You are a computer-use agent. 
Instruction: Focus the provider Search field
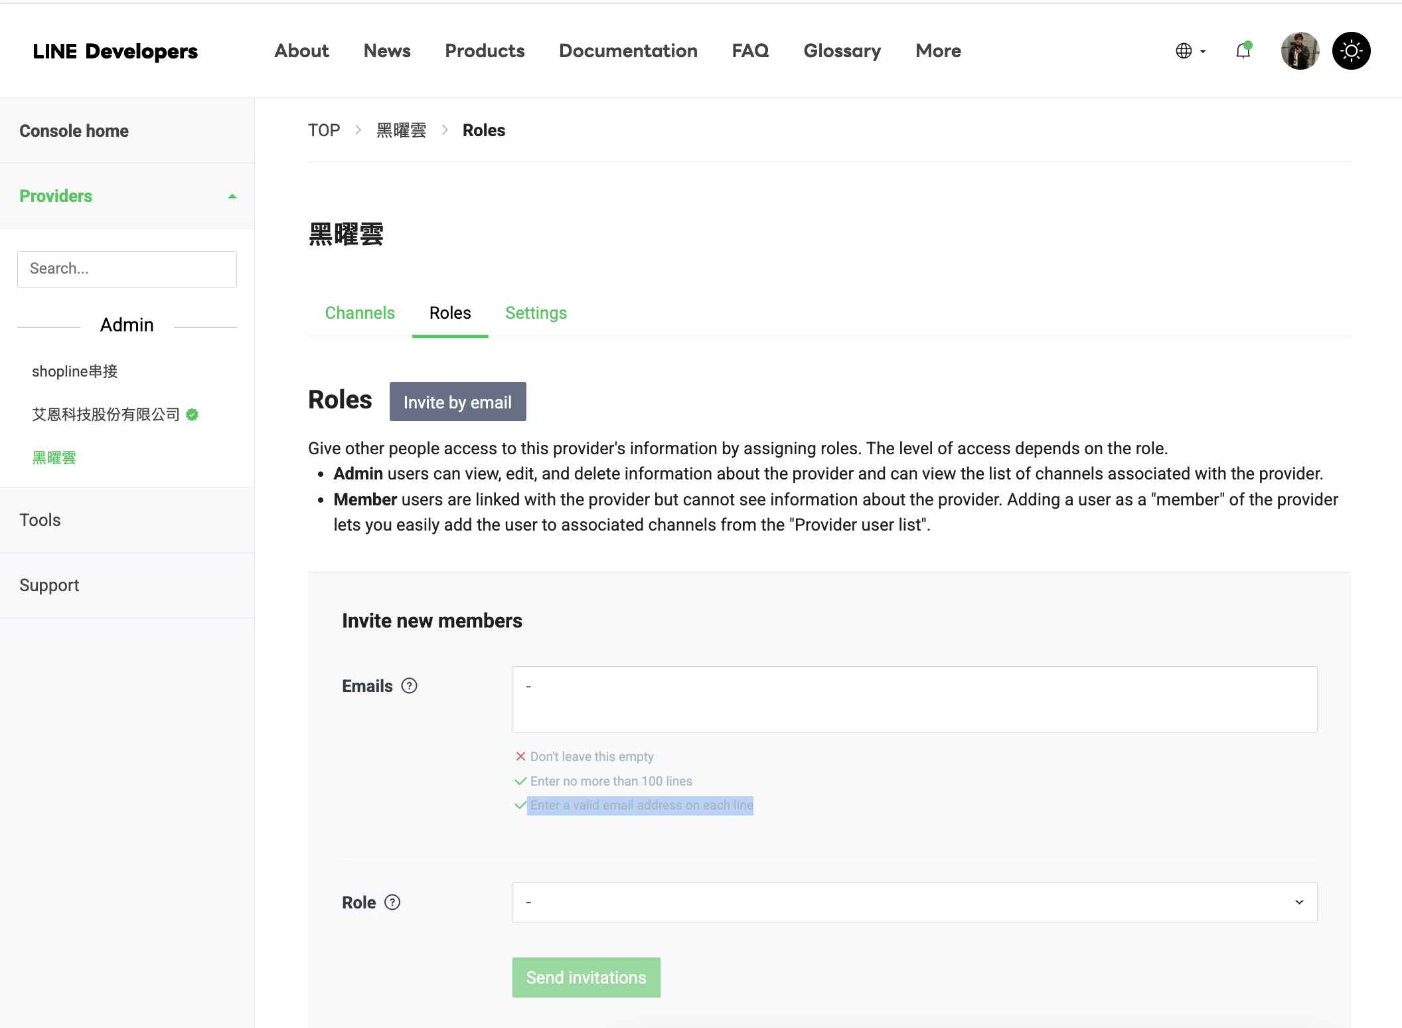click(127, 269)
